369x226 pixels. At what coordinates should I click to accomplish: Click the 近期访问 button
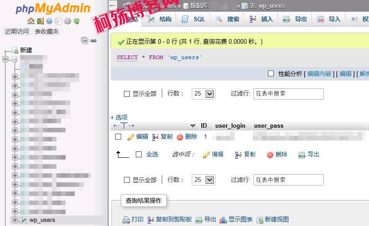coord(17,31)
